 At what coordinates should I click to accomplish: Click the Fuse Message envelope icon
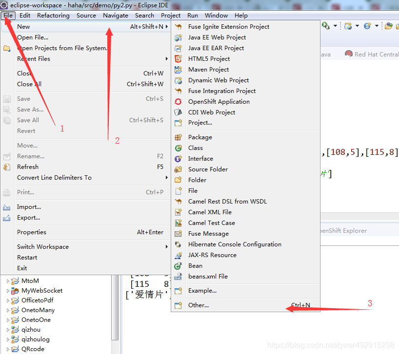tap(178, 234)
